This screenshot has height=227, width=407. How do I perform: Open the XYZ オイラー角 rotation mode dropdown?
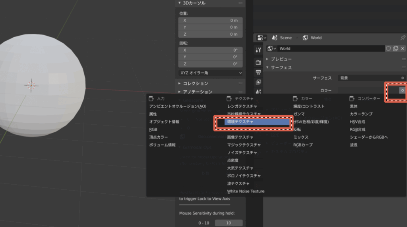(x=210, y=73)
